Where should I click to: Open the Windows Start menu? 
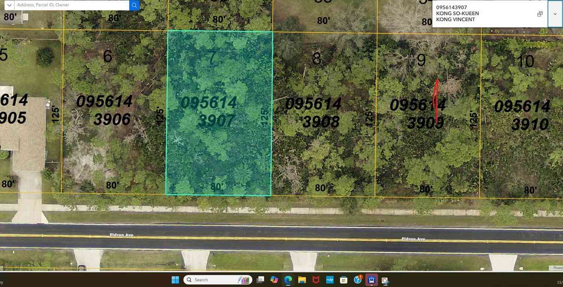(x=175, y=280)
